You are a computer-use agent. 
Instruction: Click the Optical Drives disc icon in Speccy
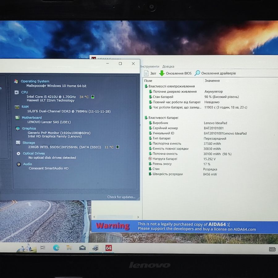click(x=19, y=154)
